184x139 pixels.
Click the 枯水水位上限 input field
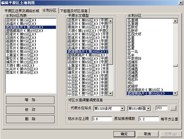click(x=101, y=119)
